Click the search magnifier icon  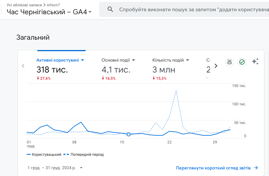click(110, 10)
